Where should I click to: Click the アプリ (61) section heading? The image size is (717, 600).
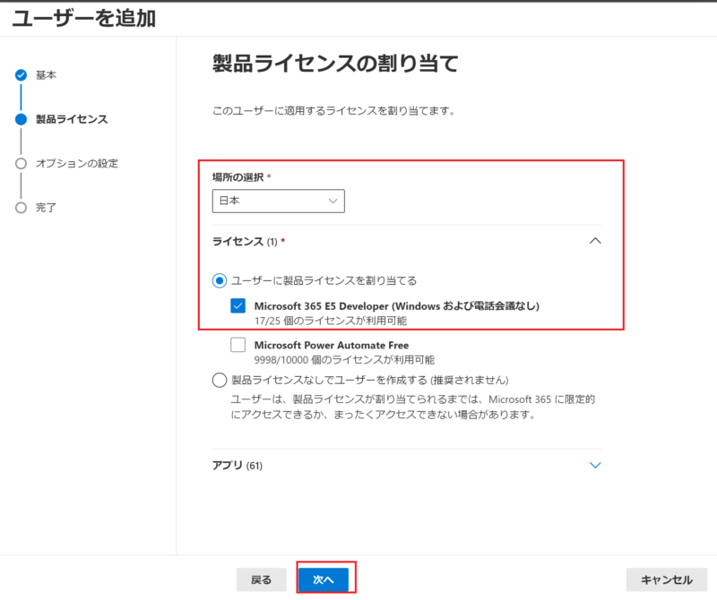238,466
